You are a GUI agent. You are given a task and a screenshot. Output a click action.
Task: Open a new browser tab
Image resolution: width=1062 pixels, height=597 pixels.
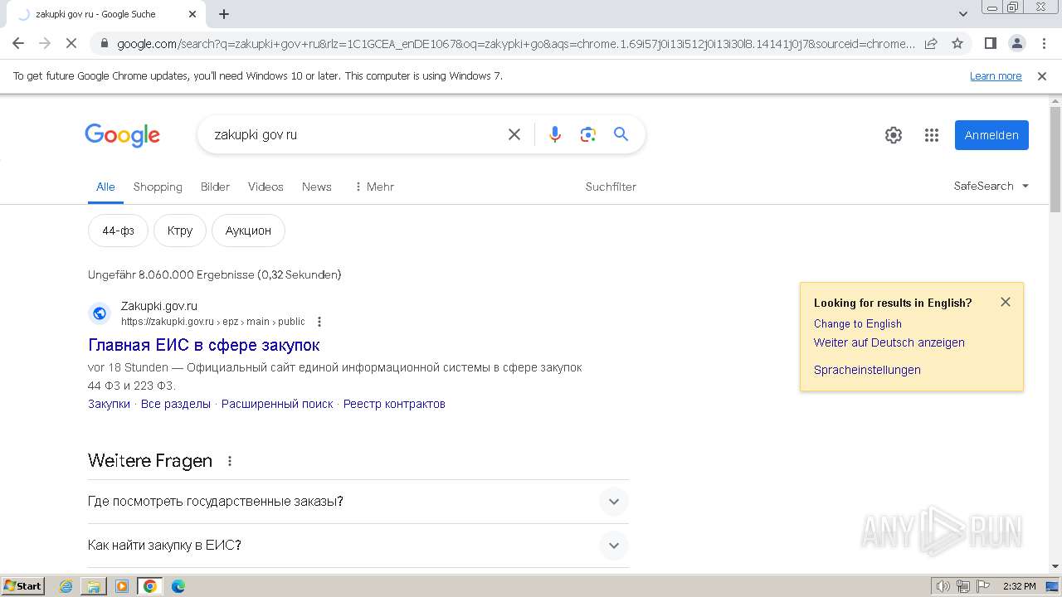click(x=224, y=14)
